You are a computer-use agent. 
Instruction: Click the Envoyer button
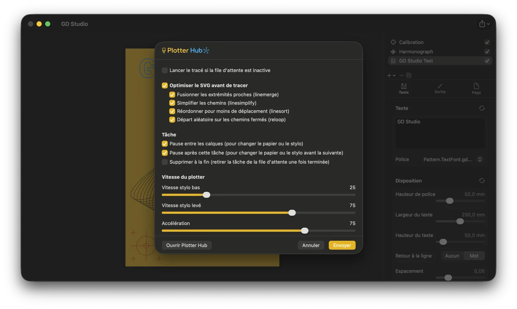tap(342, 245)
